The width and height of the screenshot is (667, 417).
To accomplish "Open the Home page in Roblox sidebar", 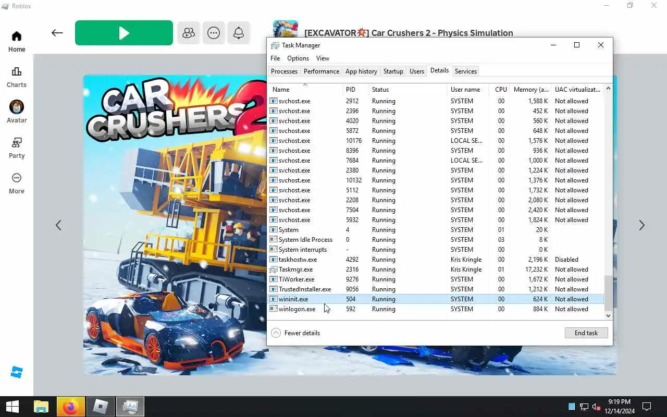I will point(17,42).
